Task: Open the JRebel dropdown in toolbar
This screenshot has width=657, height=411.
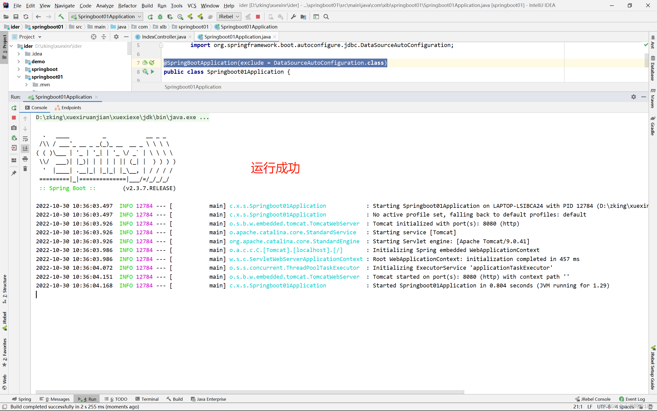Action: click(x=229, y=17)
